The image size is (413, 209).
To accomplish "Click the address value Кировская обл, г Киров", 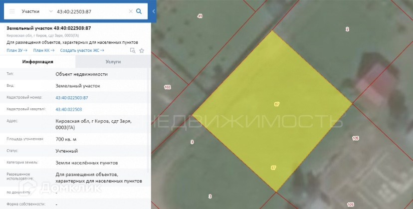I will [93, 124].
